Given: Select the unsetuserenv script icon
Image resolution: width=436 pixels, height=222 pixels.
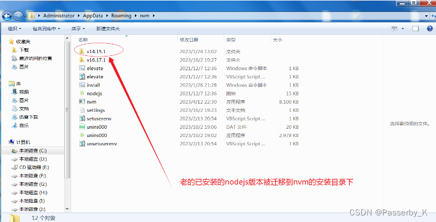Looking at the screenshot, I should [x=82, y=144].
